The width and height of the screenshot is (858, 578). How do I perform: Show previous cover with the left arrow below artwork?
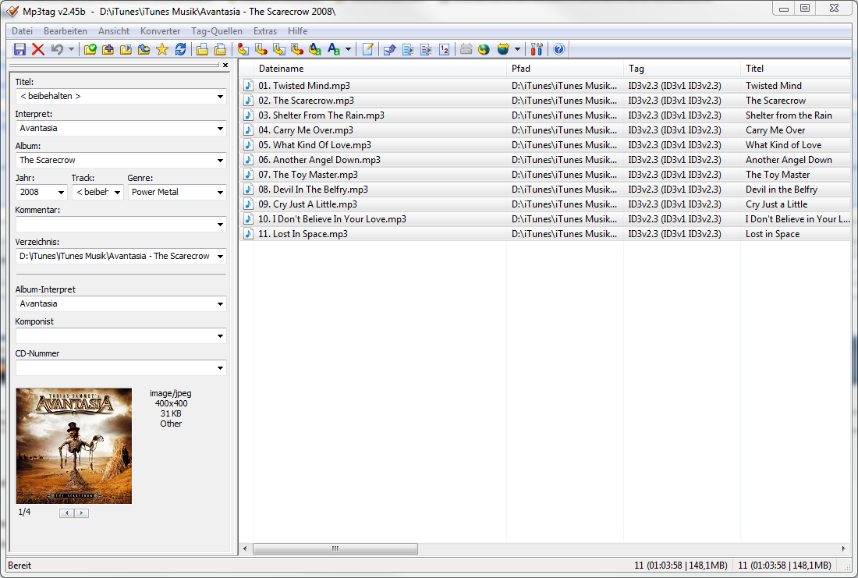coord(67,512)
